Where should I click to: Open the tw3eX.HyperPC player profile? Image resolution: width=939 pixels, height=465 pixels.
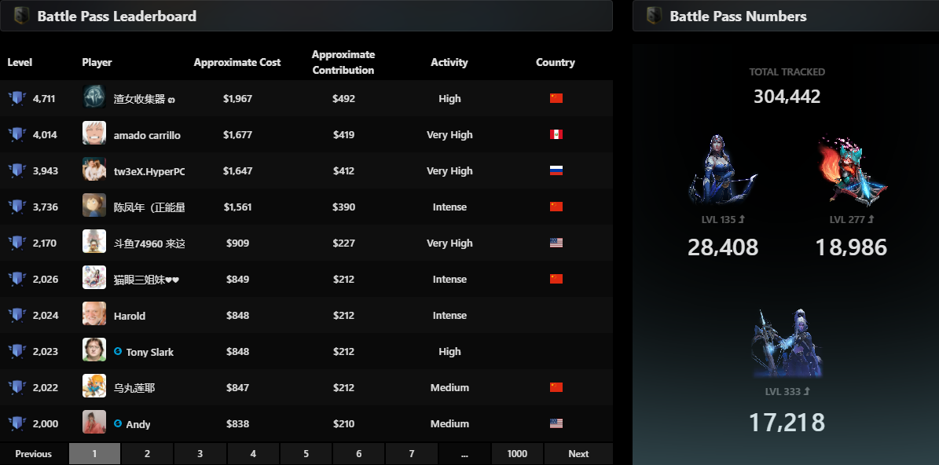click(x=149, y=171)
